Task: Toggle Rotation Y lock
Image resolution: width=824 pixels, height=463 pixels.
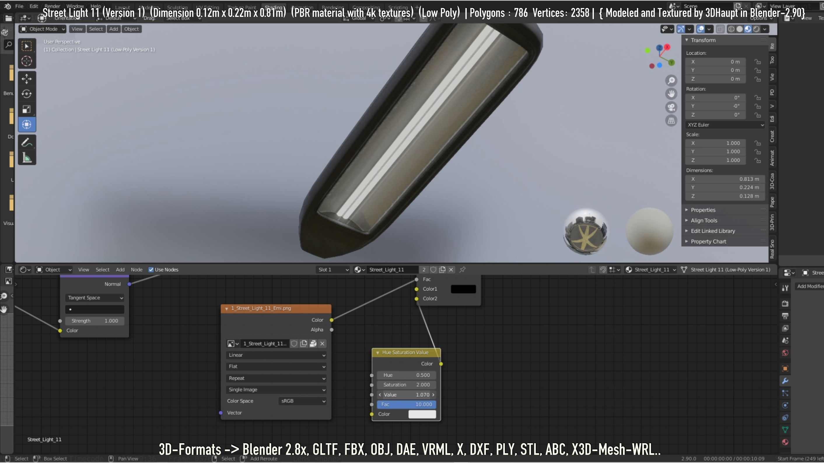Action: coord(757,106)
